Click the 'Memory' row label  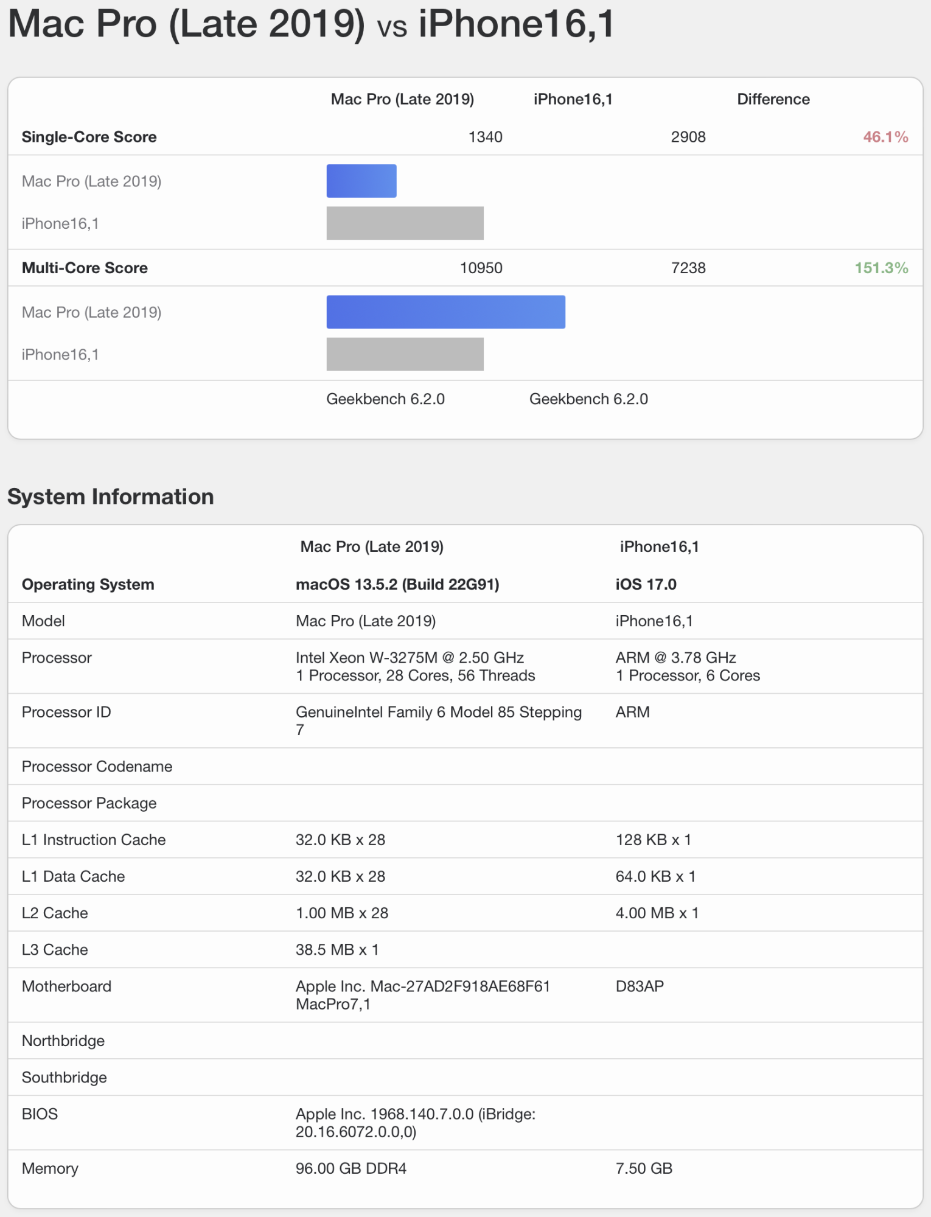pyautogui.click(x=50, y=1168)
